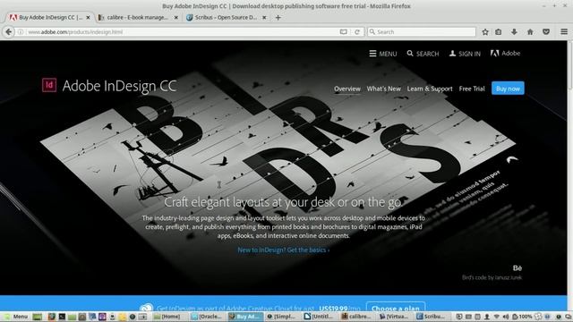Click the blue Buy now button
The width and height of the screenshot is (573, 322).
(x=508, y=89)
